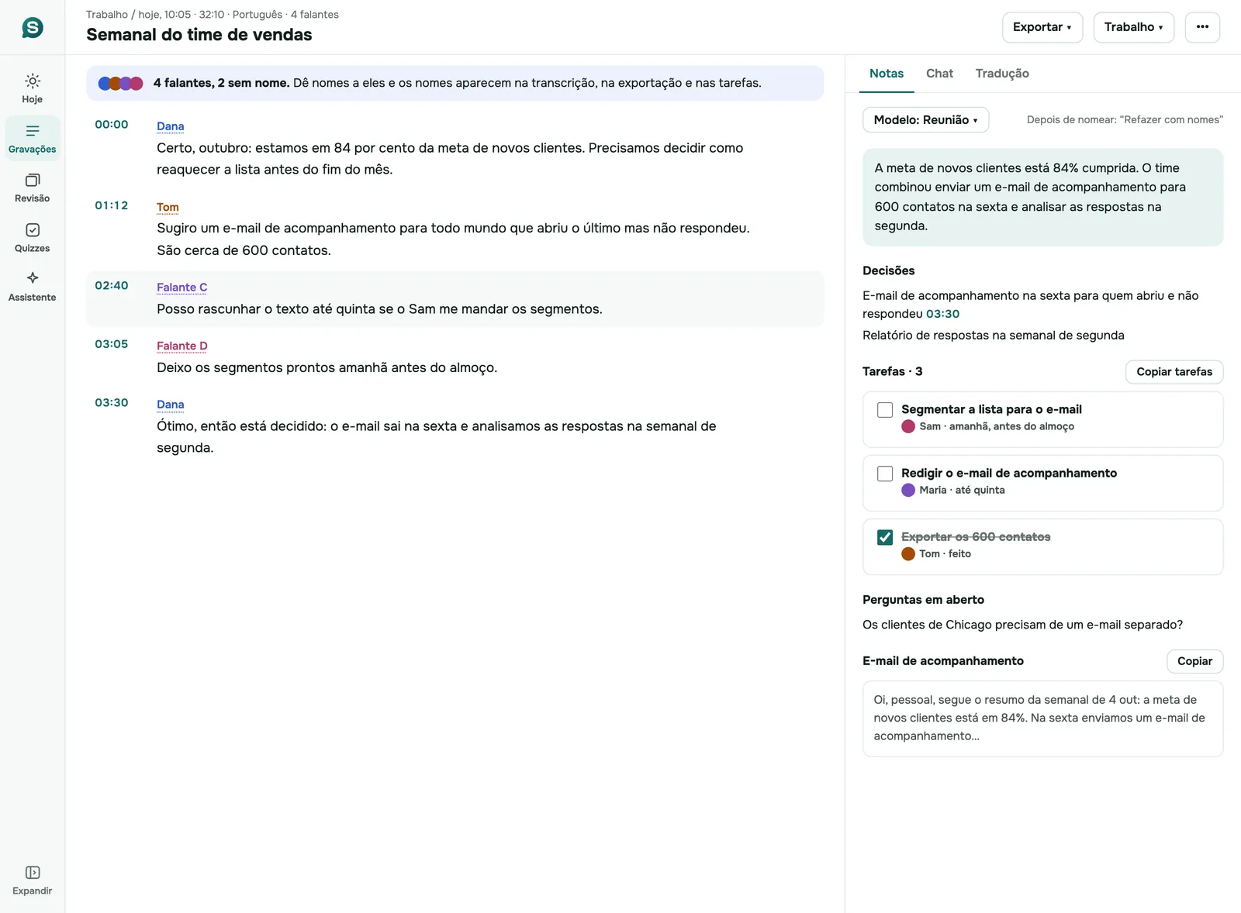Open the Hoje sidebar section

(33, 88)
